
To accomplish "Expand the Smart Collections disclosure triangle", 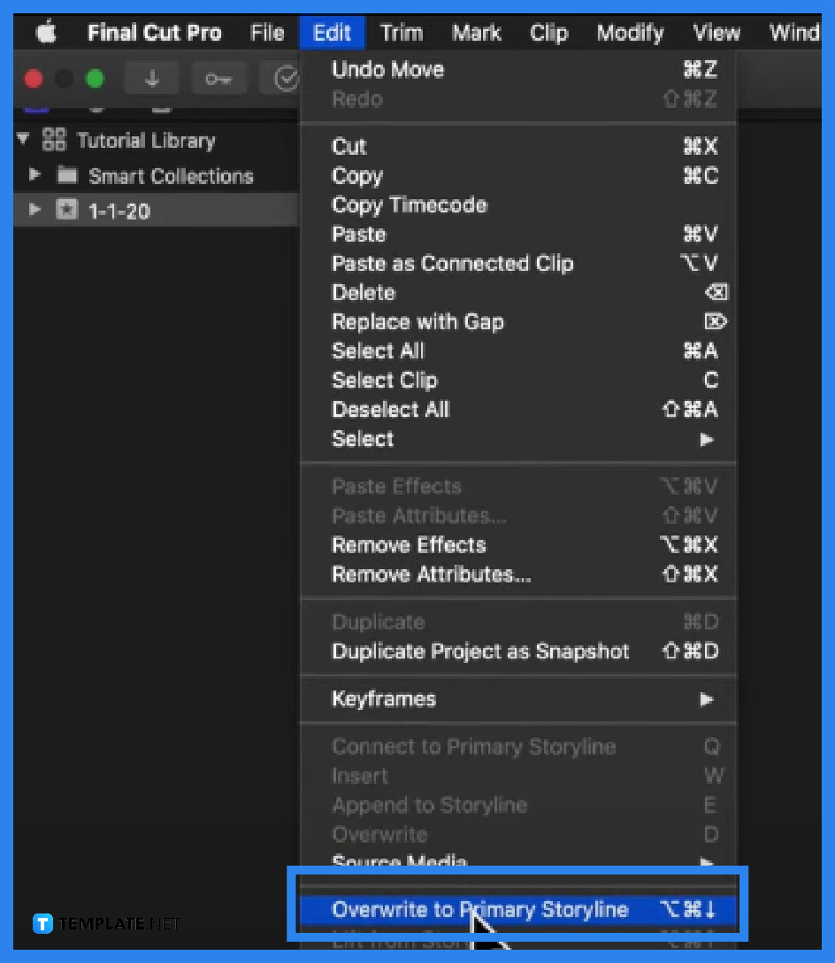I will tap(35, 176).
